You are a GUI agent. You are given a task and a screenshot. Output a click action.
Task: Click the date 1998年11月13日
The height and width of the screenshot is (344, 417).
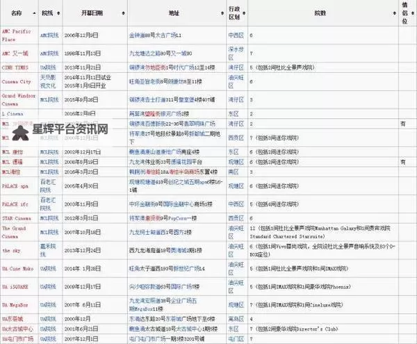(83, 54)
